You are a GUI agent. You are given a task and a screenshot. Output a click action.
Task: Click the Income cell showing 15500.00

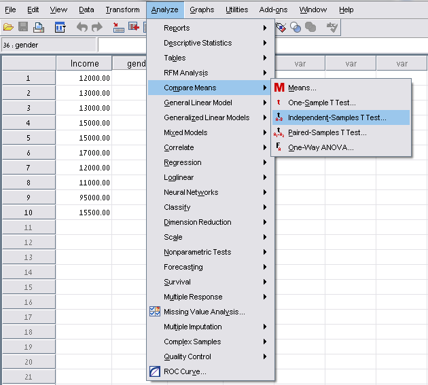84,213
